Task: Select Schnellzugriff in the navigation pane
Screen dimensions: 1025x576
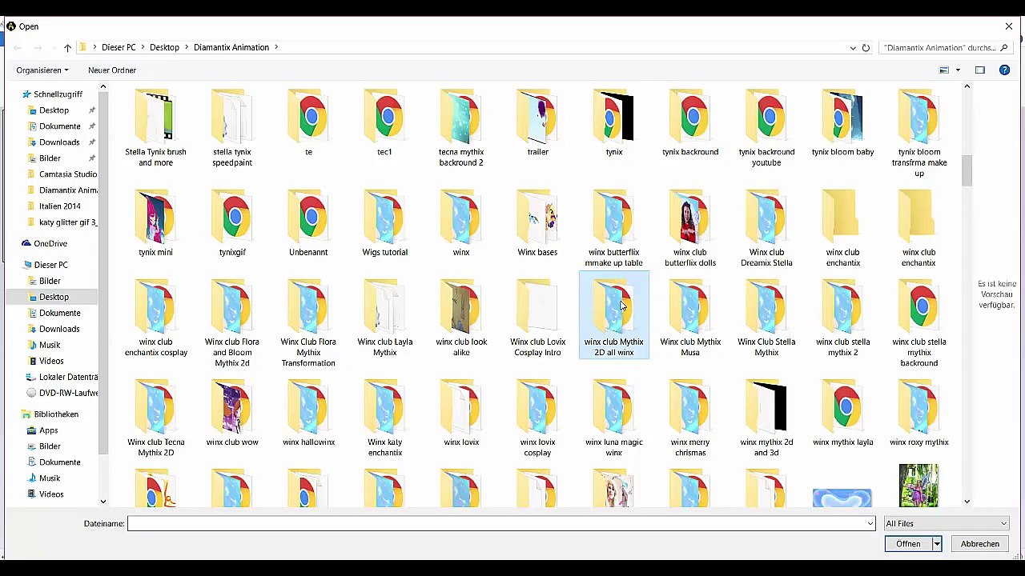Action: 58,94
